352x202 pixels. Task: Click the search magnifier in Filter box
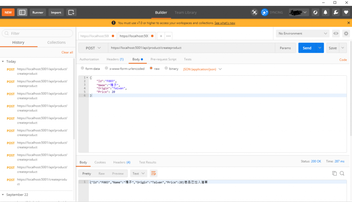(x=7, y=33)
